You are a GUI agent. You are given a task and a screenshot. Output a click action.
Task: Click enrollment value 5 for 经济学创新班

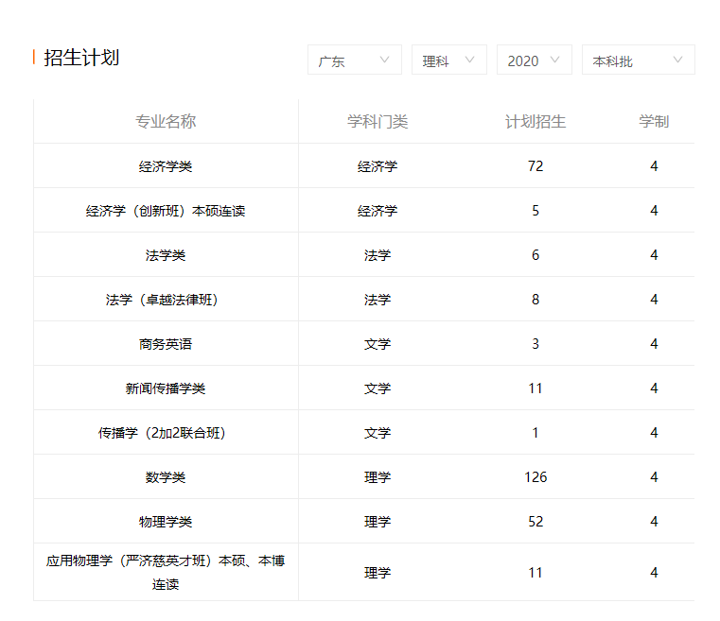(536, 211)
